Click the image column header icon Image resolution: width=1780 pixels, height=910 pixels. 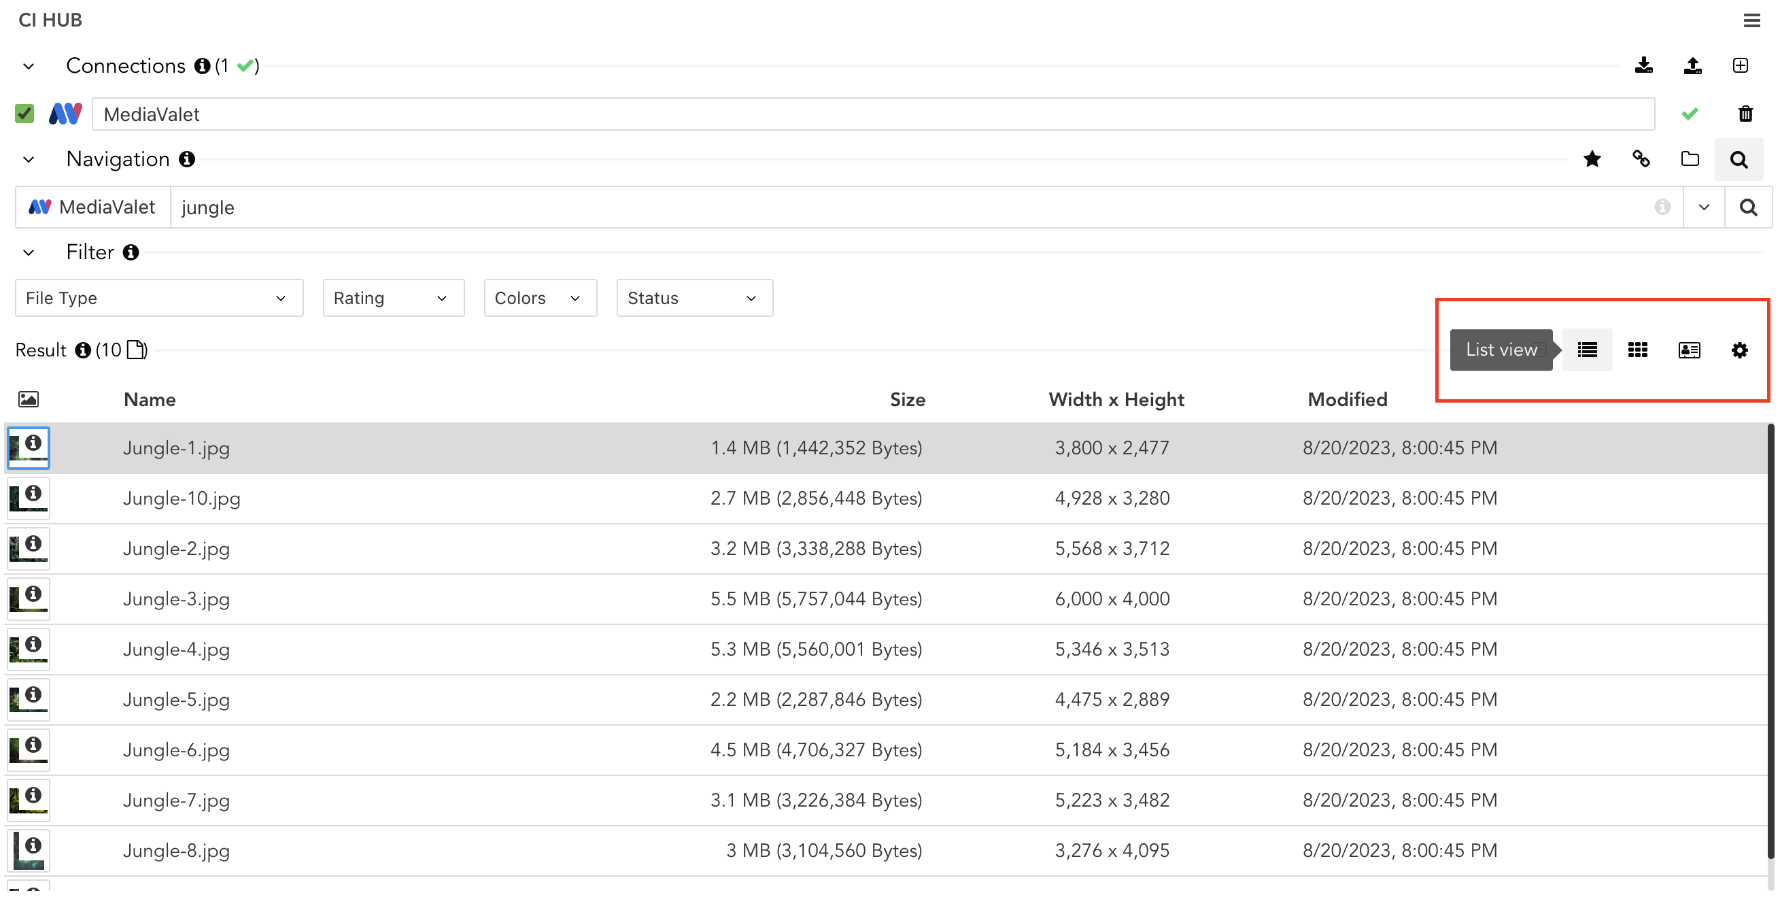pos(29,399)
